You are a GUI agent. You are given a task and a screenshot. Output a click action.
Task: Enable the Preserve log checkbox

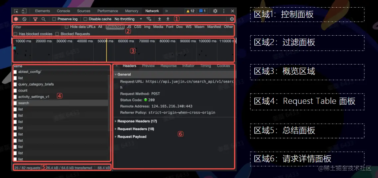pyautogui.click(x=54, y=19)
